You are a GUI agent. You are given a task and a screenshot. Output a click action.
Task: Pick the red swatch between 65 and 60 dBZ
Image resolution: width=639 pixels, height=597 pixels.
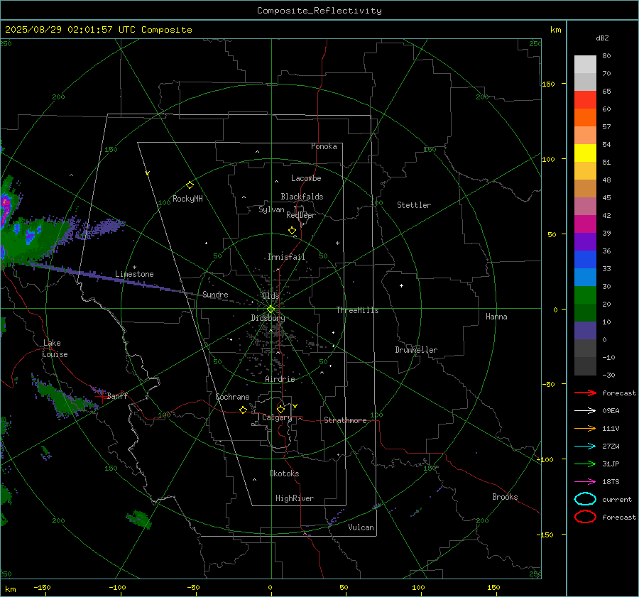coord(585,100)
